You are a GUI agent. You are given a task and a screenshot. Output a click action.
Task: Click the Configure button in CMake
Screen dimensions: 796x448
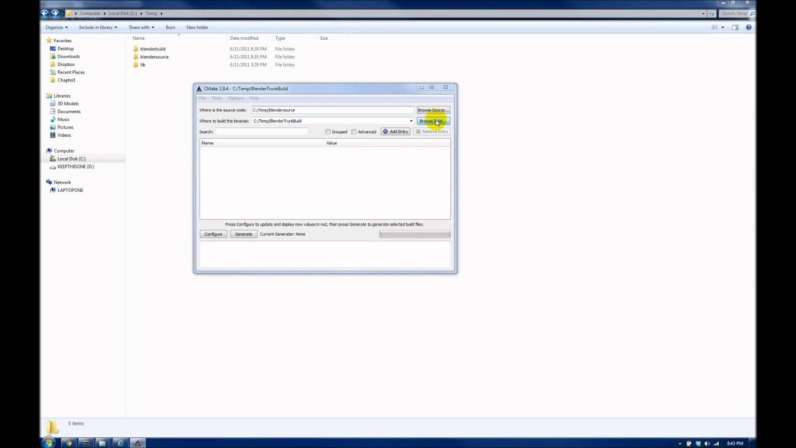click(213, 235)
